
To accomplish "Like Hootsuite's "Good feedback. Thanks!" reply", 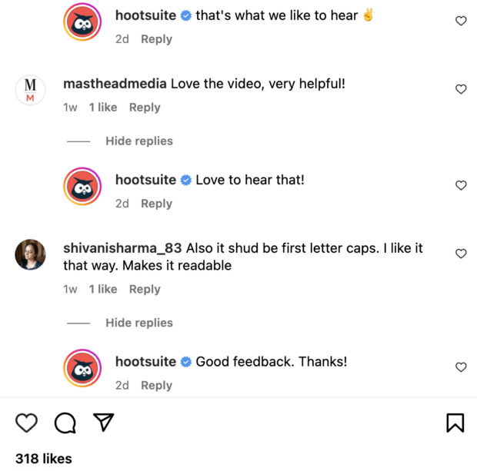I will click(461, 367).
